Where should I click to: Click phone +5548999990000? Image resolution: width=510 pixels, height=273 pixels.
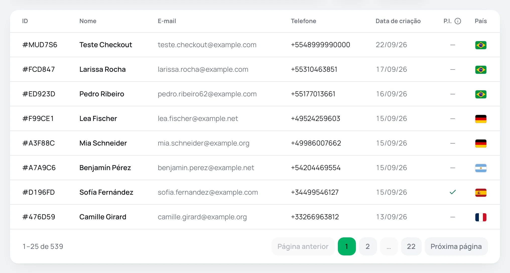click(x=321, y=45)
